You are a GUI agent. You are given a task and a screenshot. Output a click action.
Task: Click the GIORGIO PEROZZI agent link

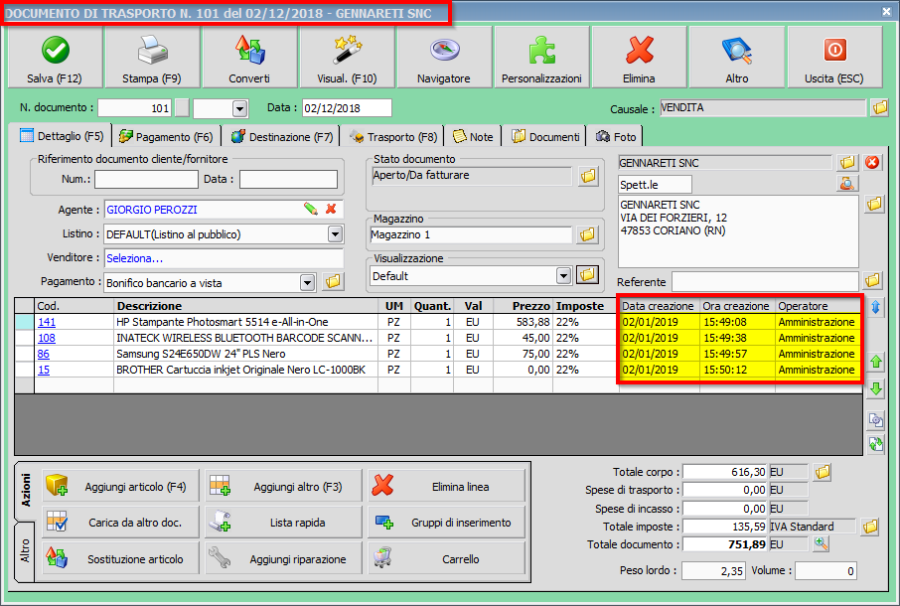point(152,210)
